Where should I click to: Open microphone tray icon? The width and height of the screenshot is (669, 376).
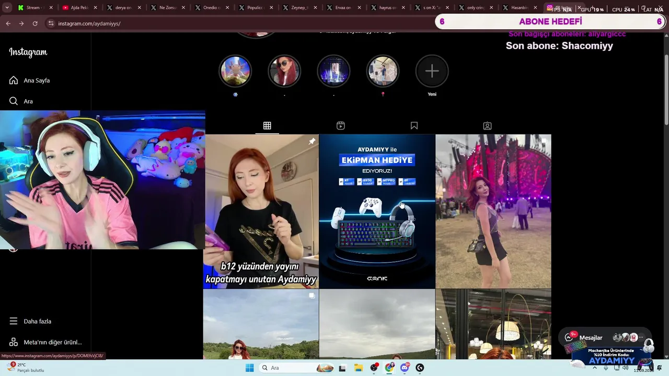point(606,368)
